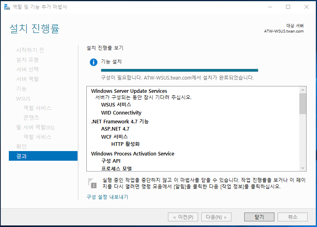Click the .NET Framework 4.7 기능 entry
The height and width of the screenshot is (227, 317).
120,121
